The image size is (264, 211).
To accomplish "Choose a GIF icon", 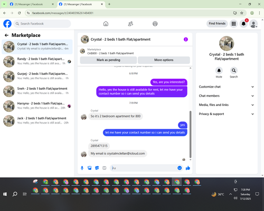I will coord(105,168).
